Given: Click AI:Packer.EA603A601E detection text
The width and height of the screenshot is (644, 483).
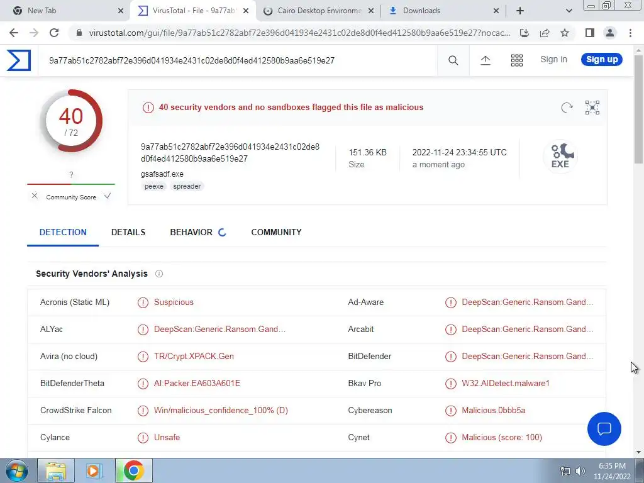Looking at the screenshot, I should tap(197, 383).
